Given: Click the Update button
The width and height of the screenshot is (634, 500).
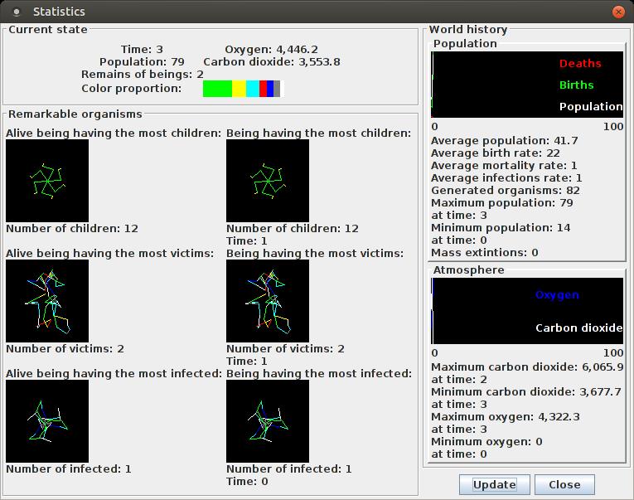Looking at the screenshot, I should click(x=494, y=484).
